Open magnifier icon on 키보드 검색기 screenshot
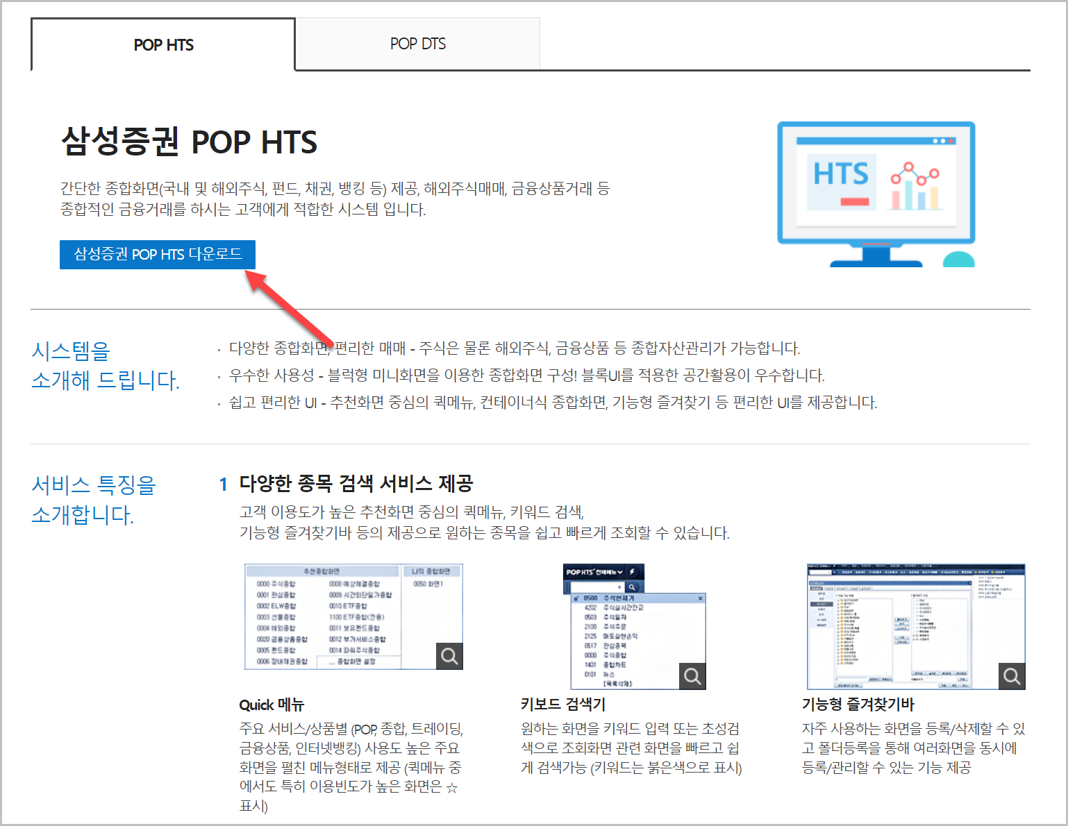This screenshot has width=1068, height=826. tap(692, 675)
